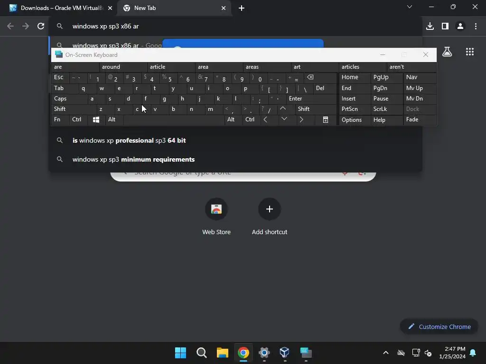Open VirtualBox from taskbar
The image size is (486, 364).
[x=285, y=353]
